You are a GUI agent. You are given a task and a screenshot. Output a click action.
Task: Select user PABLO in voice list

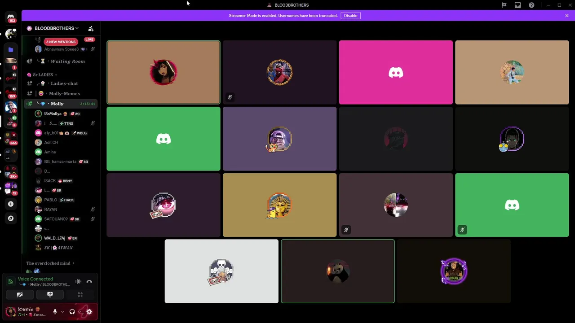[x=65, y=200]
